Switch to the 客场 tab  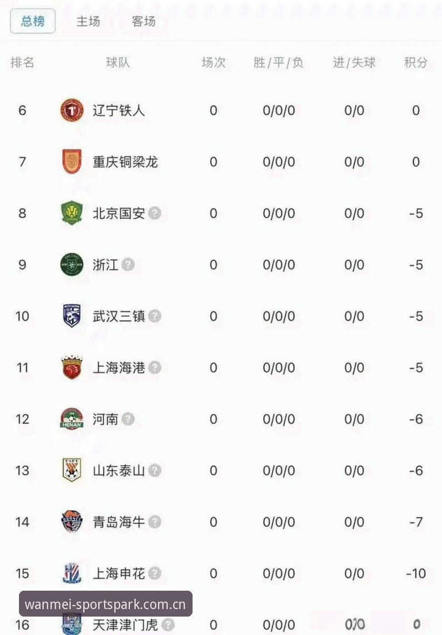tap(144, 21)
